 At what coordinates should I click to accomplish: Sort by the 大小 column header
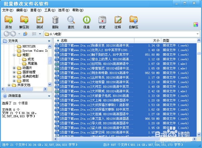coord(148,41)
